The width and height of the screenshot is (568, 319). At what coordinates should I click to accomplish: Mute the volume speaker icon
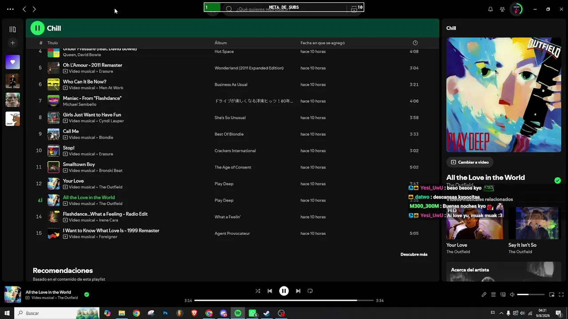(512, 295)
